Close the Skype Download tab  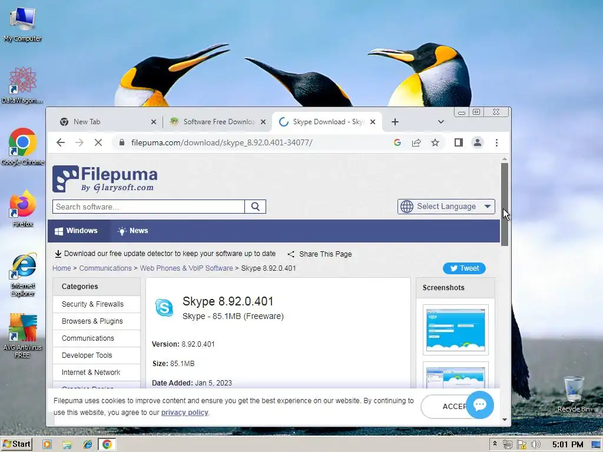tap(373, 122)
